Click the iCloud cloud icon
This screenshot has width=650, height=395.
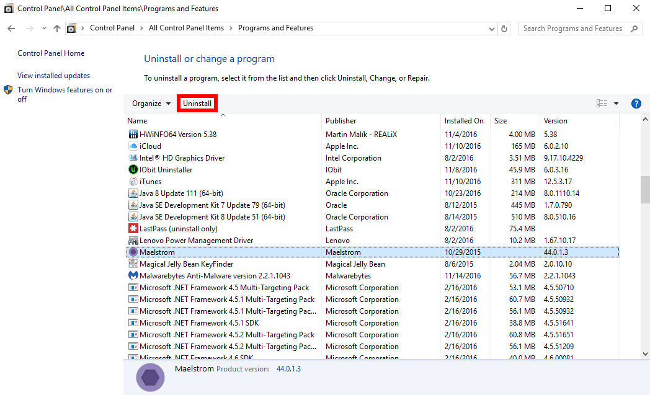pos(133,146)
